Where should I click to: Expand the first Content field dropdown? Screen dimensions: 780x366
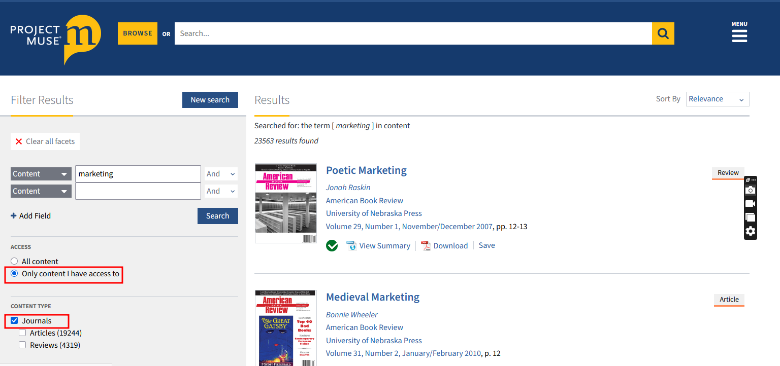point(41,174)
